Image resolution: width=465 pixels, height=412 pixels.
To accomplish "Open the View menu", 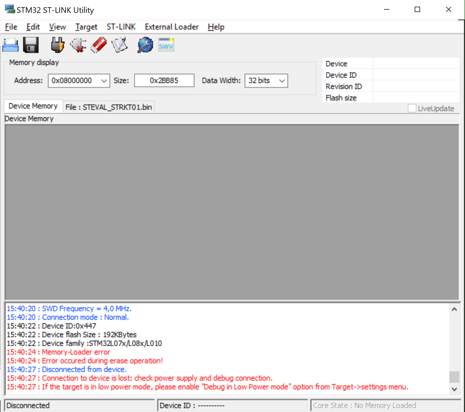I will [57, 27].
